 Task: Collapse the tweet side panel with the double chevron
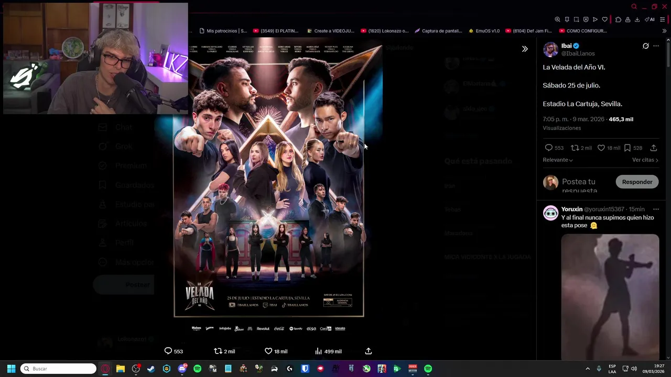525,49
